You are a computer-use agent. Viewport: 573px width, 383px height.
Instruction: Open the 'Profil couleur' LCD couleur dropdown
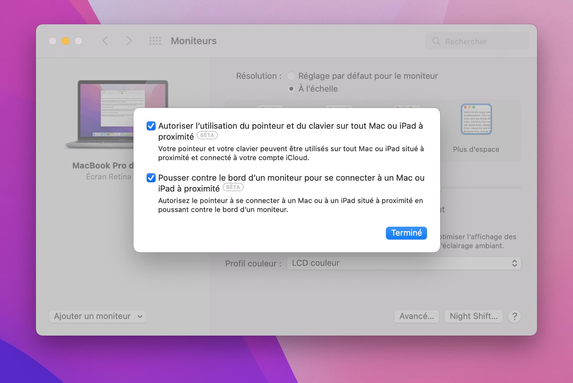[x=404, y=263]
